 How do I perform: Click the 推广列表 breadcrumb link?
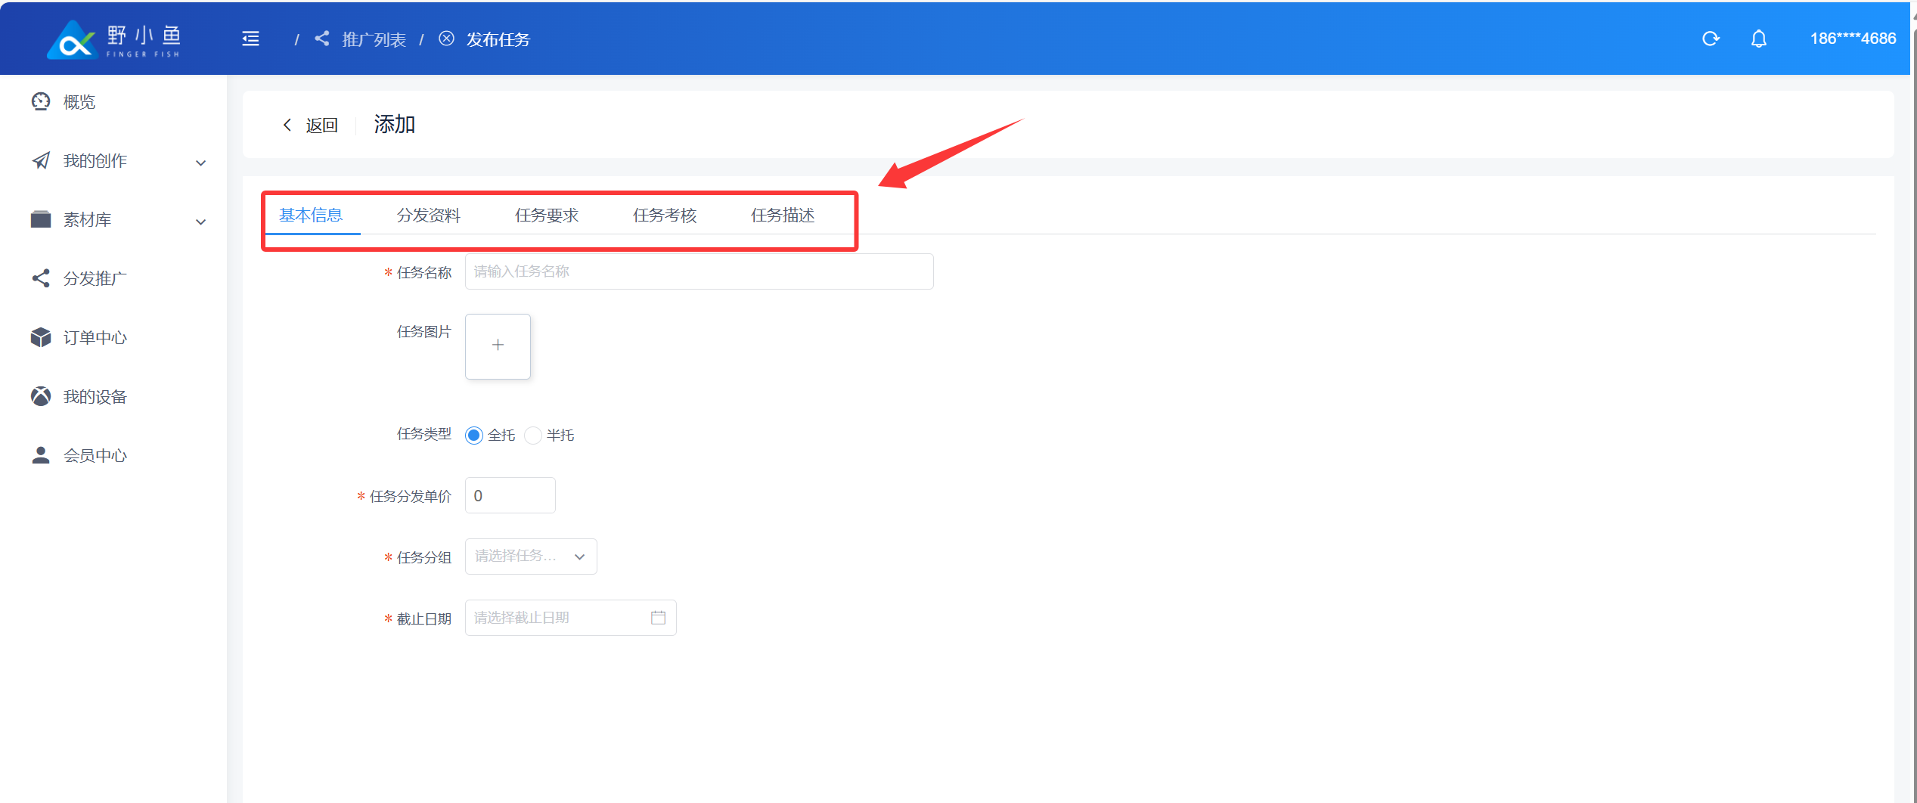tap(374, 39)
